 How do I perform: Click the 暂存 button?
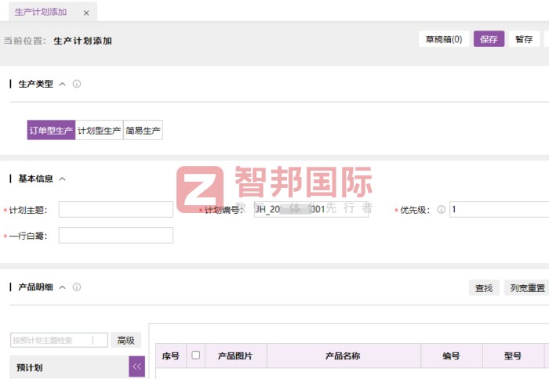pyautogui.click(x=524, y=39)
